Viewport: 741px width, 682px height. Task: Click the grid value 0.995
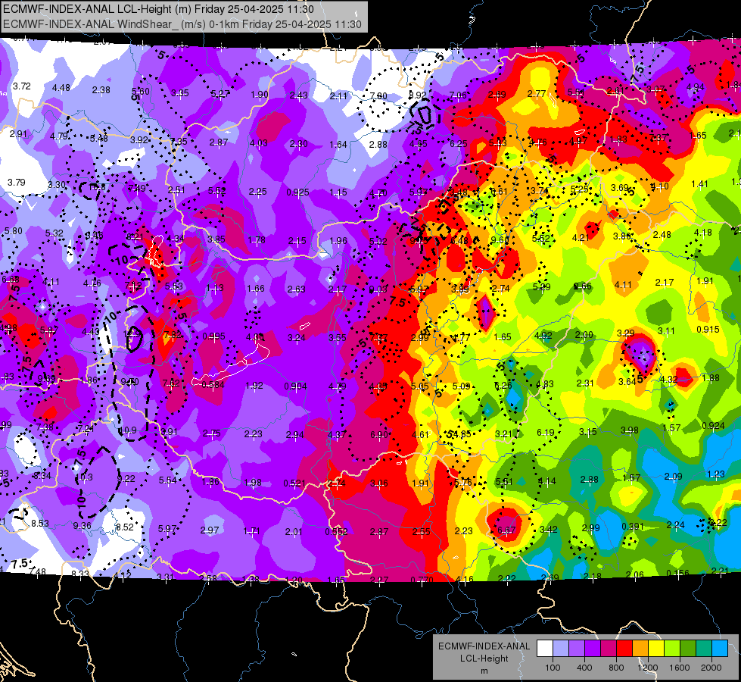[213, 336]
